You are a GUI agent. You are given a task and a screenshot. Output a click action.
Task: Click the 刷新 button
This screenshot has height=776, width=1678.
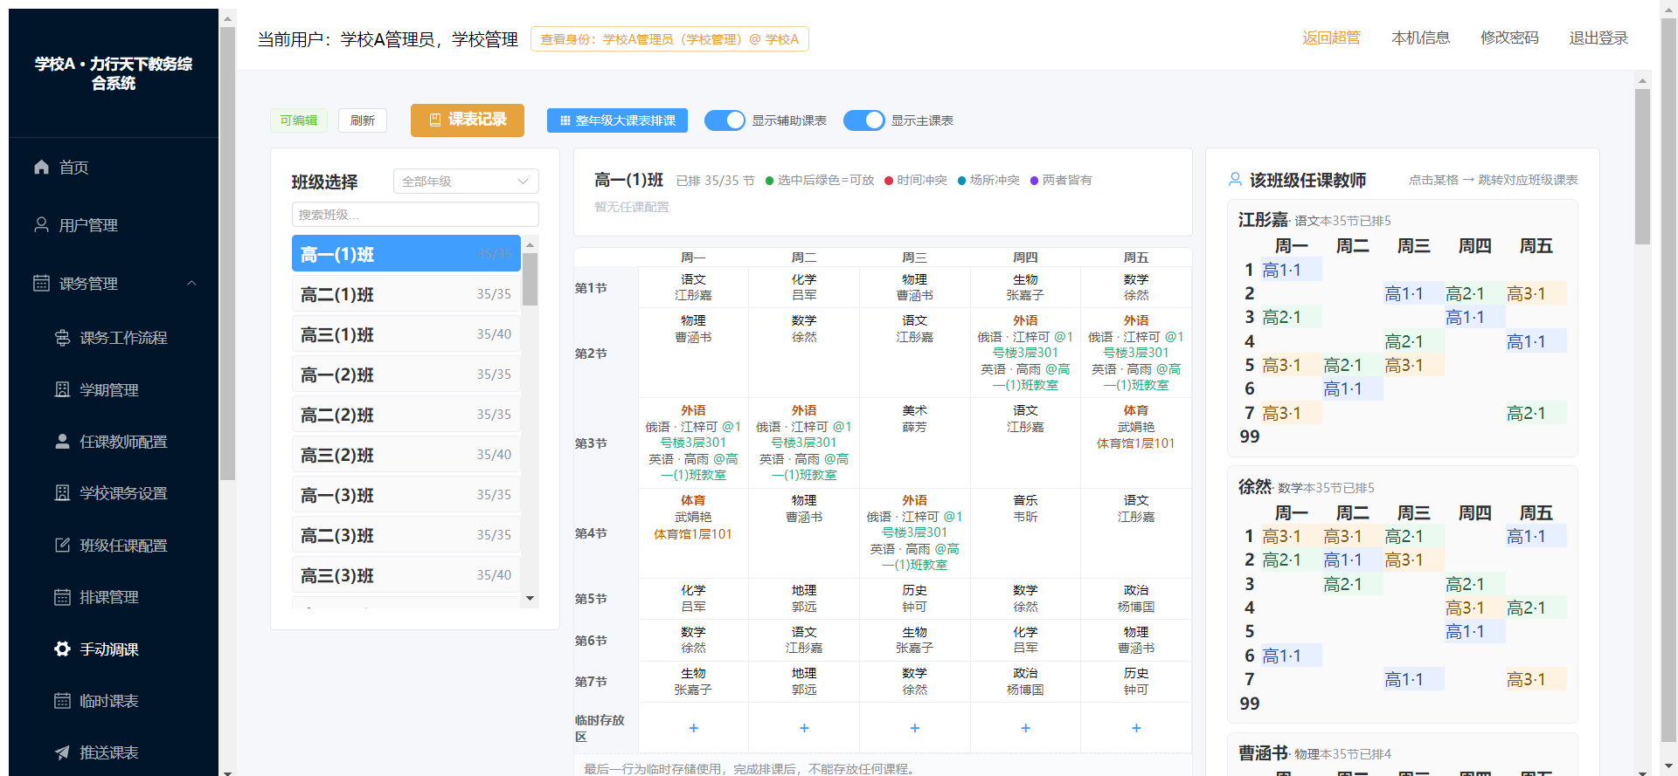[x=363, y=120]
